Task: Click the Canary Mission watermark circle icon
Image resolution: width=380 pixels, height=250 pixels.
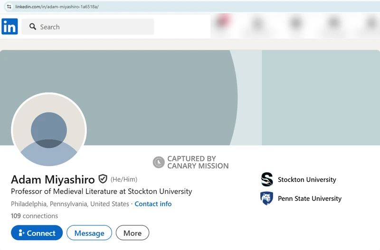Action: [159, 162]
